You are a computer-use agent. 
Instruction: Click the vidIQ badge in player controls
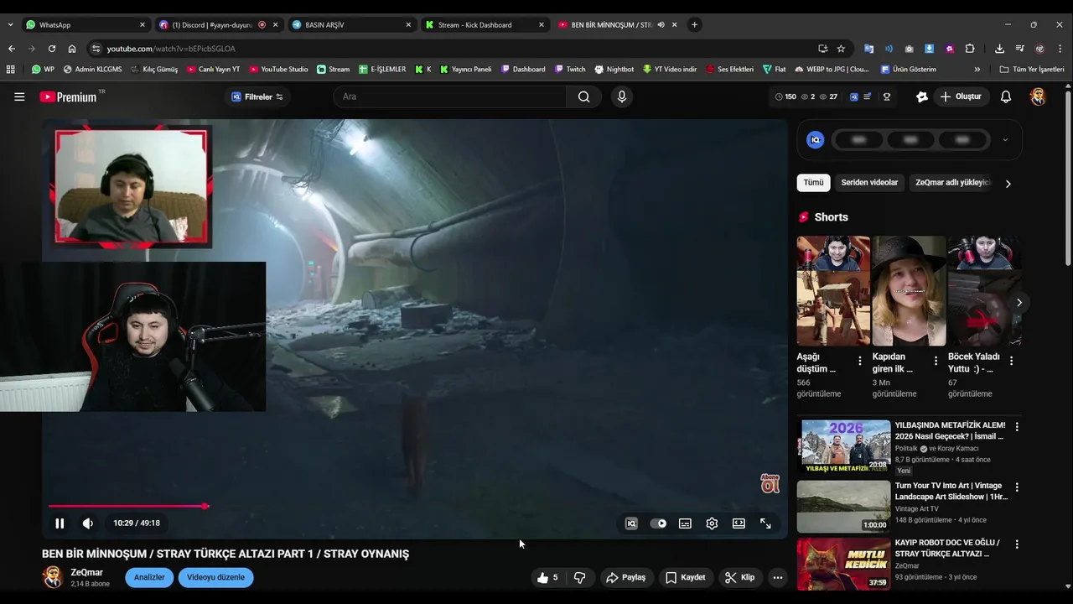click(631, 523)
